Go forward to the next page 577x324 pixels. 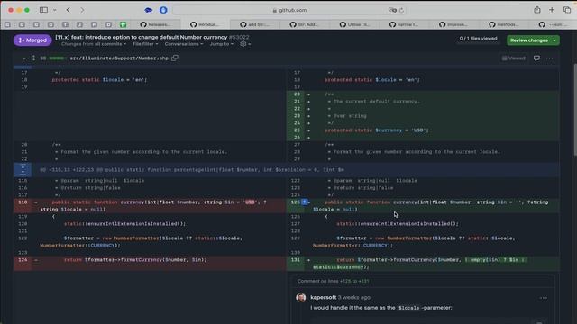click(82, 10)
